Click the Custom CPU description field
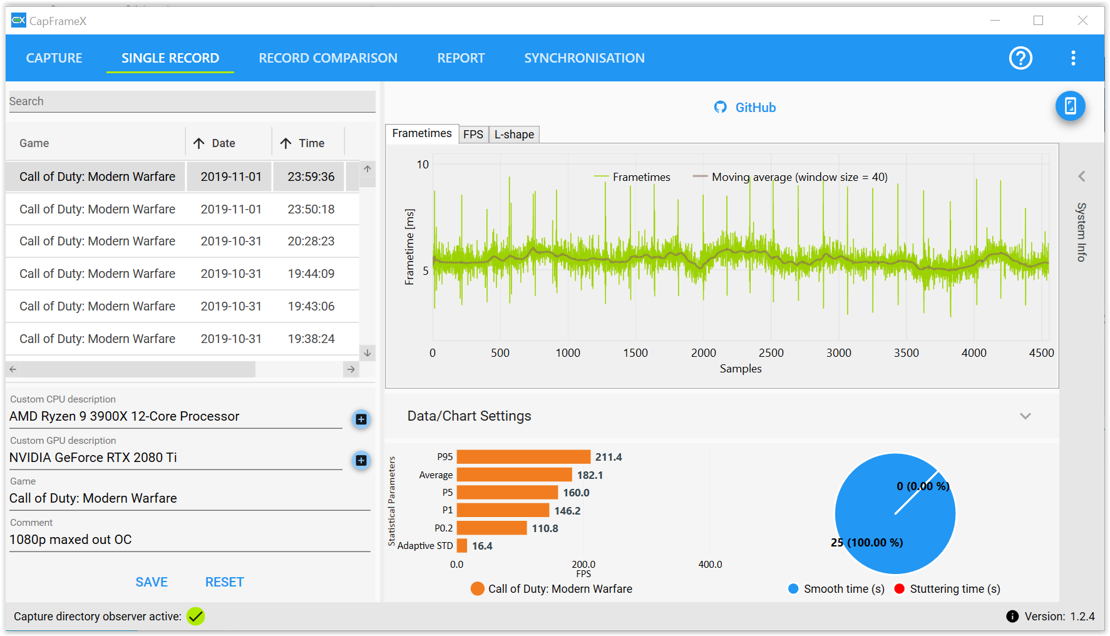Image resolution: width=1110 pixels, height=636 pixels. (175, 416)
